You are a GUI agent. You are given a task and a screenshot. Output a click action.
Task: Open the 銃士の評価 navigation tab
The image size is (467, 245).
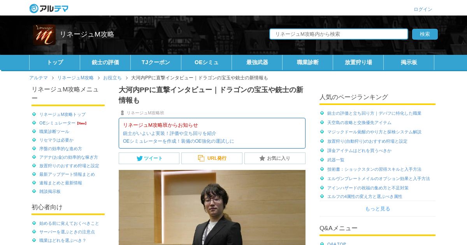click(105, 62)
